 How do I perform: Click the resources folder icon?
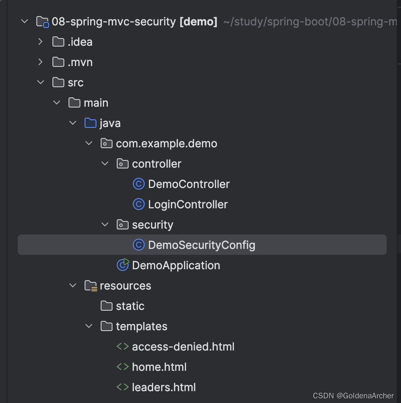91,286
